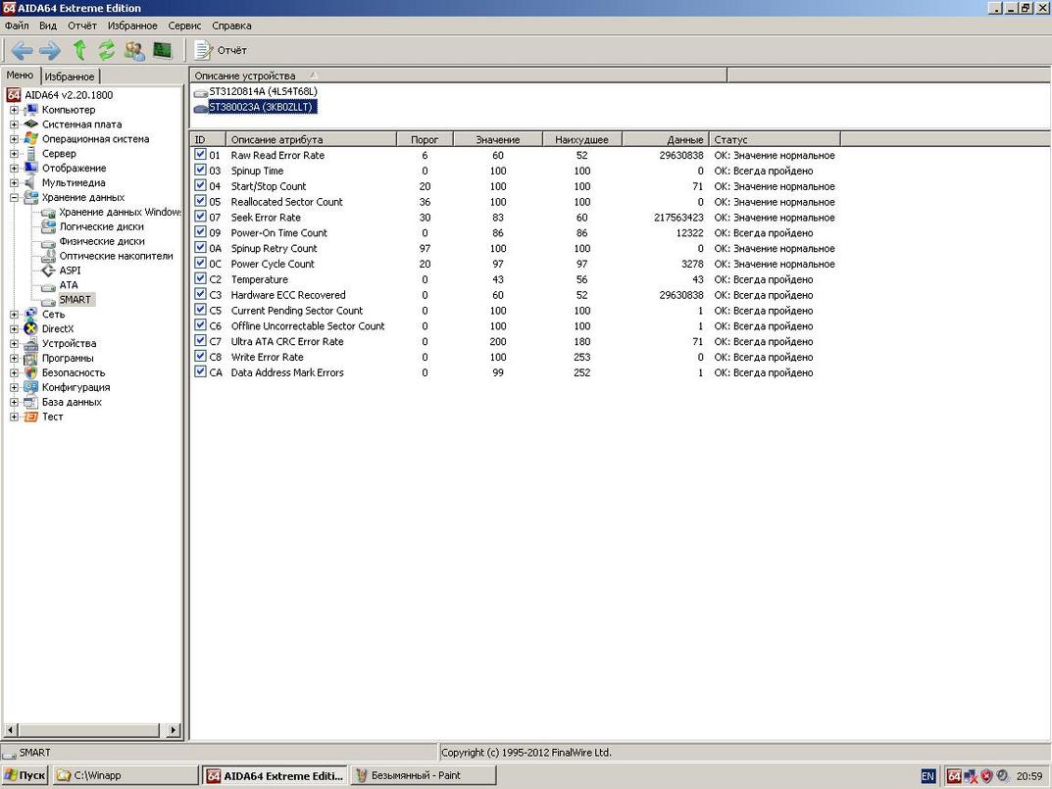Image resolution: width=1052 pixels, height=789 pixels.
Task: Expand the Сервер tree node
Action: (x=14, y=154)
